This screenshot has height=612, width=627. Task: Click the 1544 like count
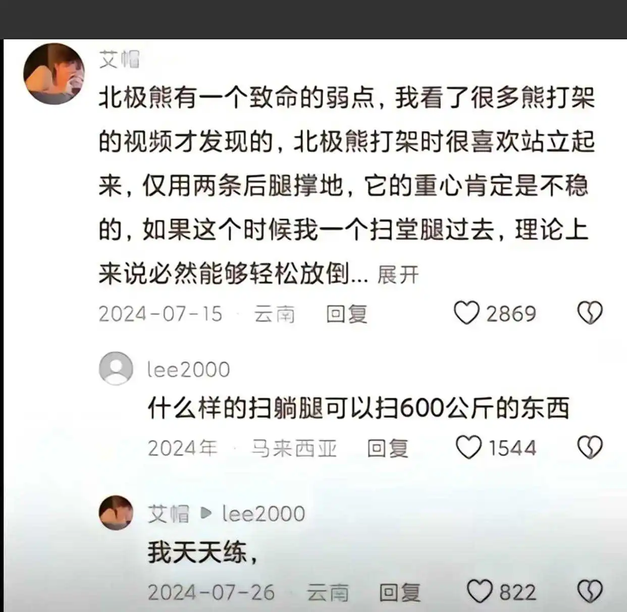(x=512, y=448)
